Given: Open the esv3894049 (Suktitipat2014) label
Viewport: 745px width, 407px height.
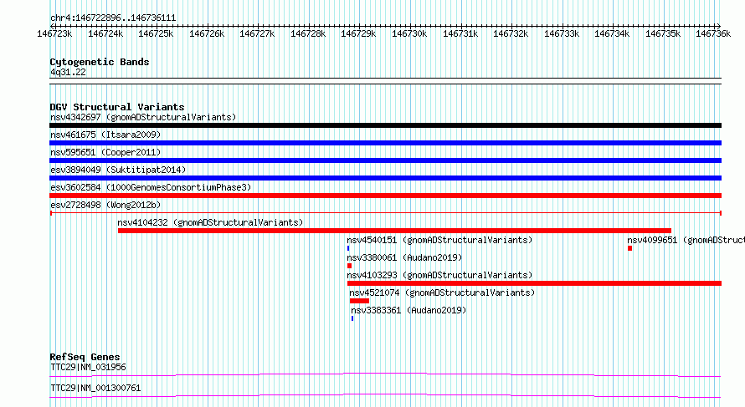Looking at the screenshot, I should pos(118,170).
